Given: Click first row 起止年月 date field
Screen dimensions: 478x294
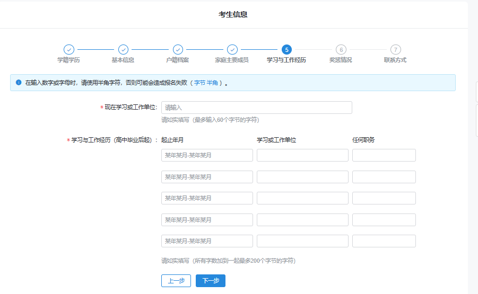Looking at the screenshot, I should pyautogui.click(x=207, y=155).
